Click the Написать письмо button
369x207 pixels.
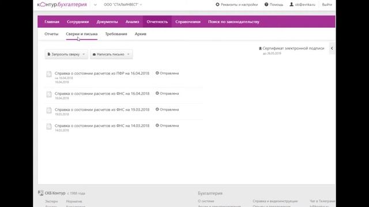click(111, 54)
